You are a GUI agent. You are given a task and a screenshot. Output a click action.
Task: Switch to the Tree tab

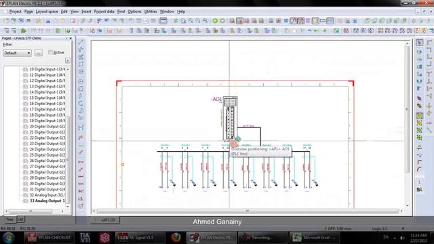9,220
